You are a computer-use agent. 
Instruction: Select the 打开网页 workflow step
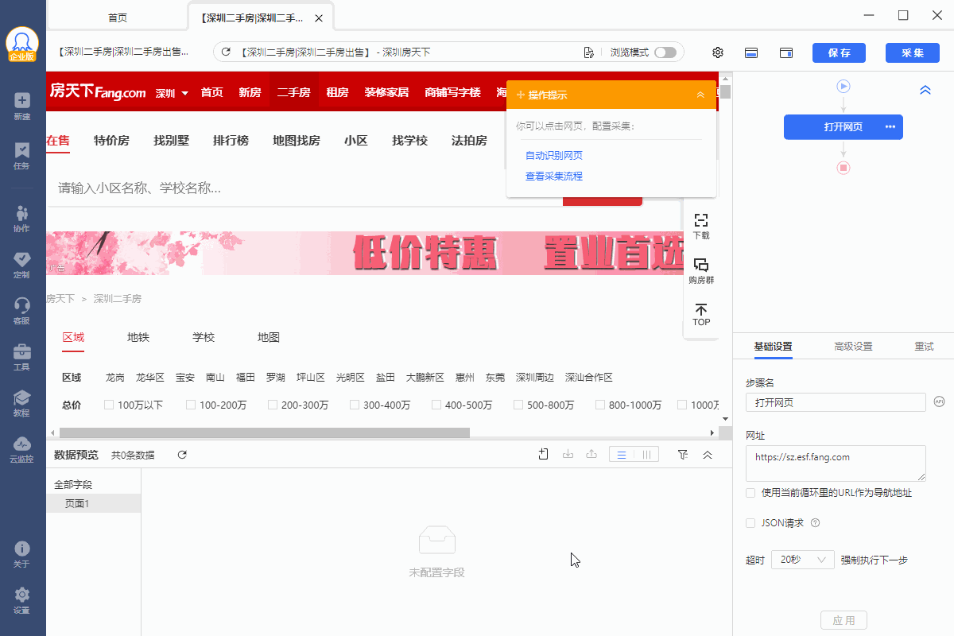pyautogui.click(x=843, y=127)
